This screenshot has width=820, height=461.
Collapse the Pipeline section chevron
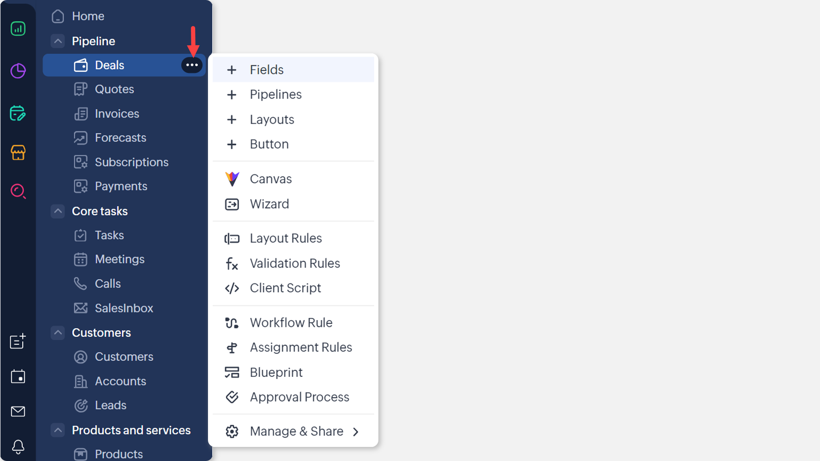pyautogui.click(x=58, y=41)
